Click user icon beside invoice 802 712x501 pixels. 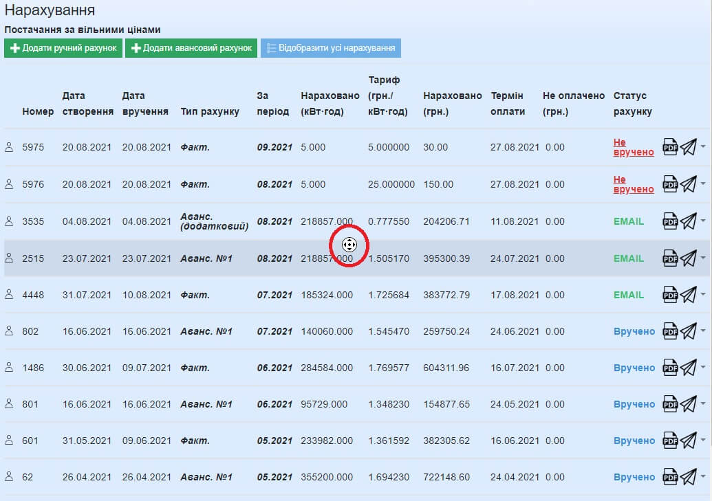tap(10, 331)
